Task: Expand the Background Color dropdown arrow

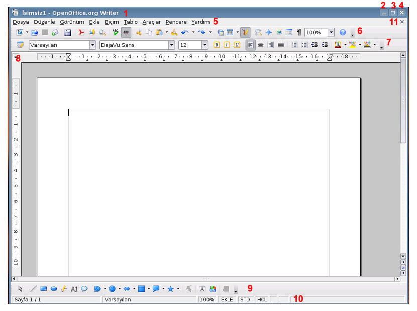Action: tap(374, 45)
